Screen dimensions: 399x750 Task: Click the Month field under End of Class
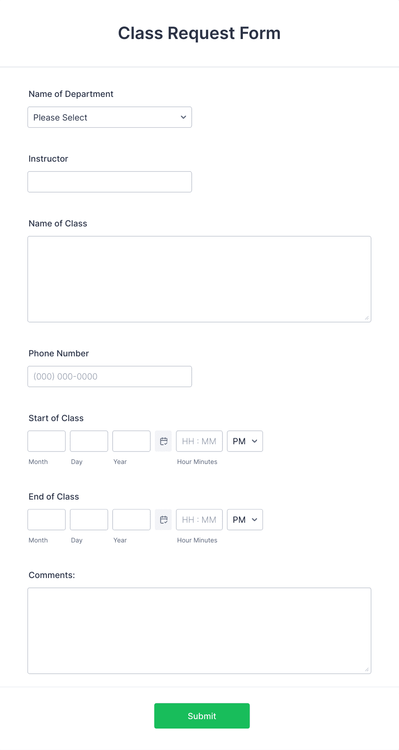(x=46, y=519)
